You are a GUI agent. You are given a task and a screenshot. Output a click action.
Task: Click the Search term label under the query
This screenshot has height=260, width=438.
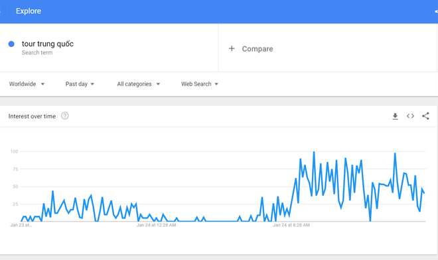[37, 53]
